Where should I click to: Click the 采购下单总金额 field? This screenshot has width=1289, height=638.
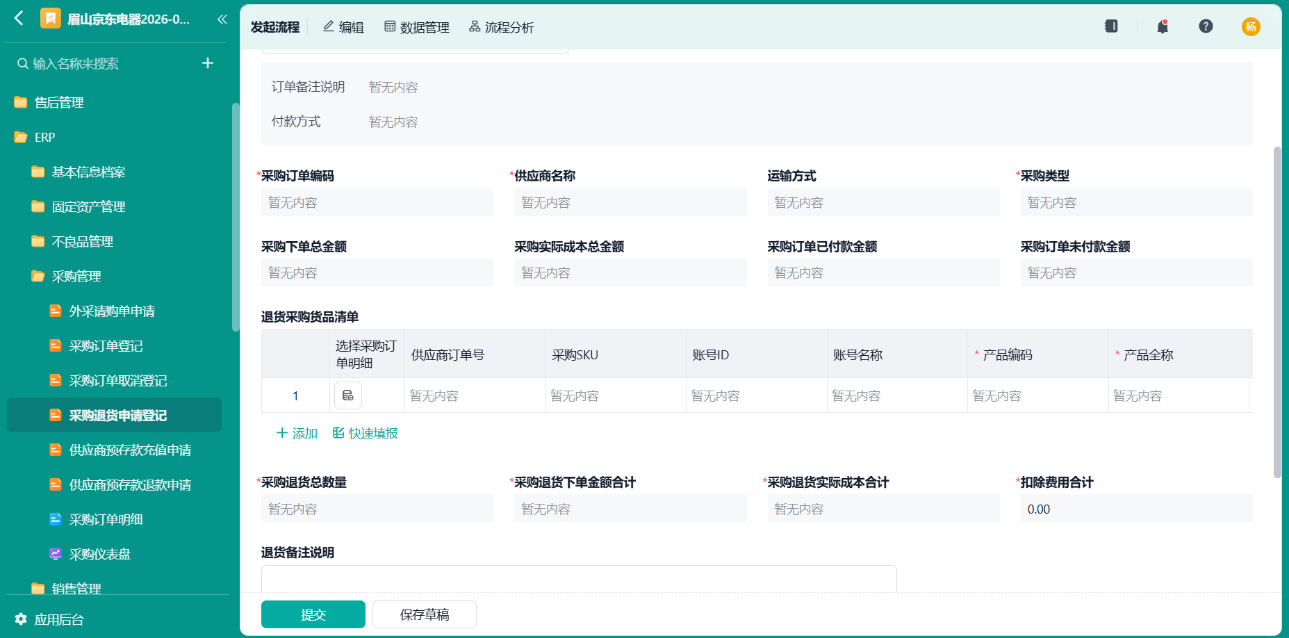click(x=377, y=272)
